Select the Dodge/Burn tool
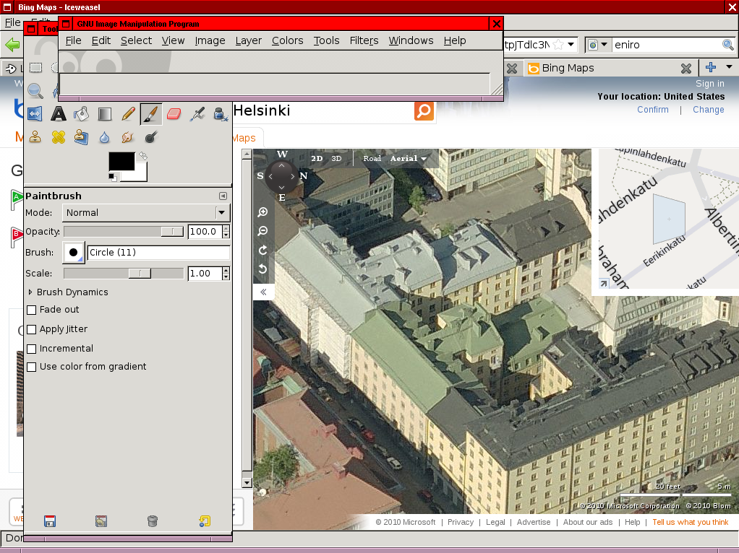The image size is (739, 553). [x=151, y=137]
